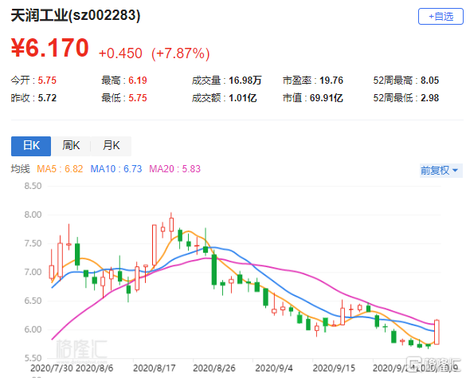
Task: Click the 7.00 y-axis label
Action: 33,272
